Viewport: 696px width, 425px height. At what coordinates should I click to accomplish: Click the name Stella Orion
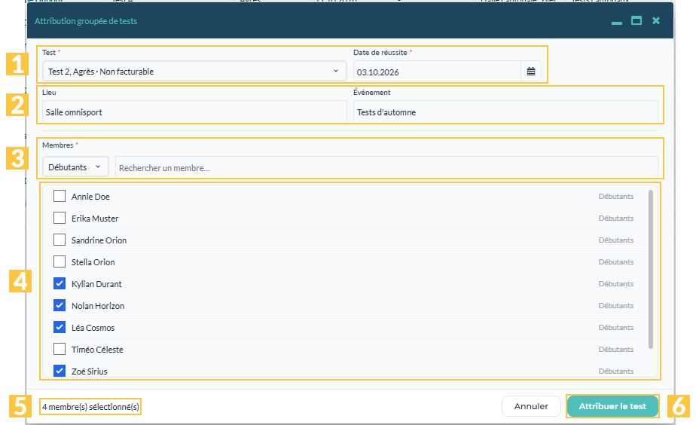tap(93, 262)
